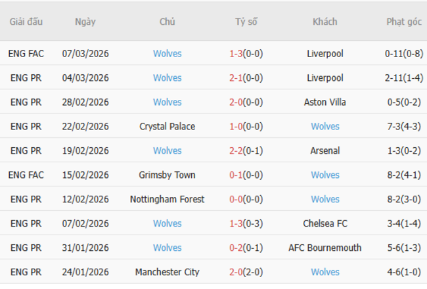The height and width of the screenshot is (289, 427).
Task: Click the Crystal Palace home team cell
Action: click(x=167, y=127)
